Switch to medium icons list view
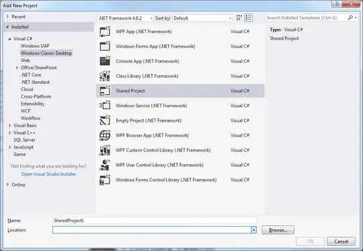Screen dimensions: 363x251 point(249,18)
